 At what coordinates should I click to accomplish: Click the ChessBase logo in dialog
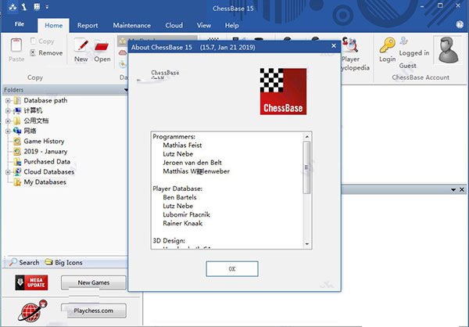(283, 92)
